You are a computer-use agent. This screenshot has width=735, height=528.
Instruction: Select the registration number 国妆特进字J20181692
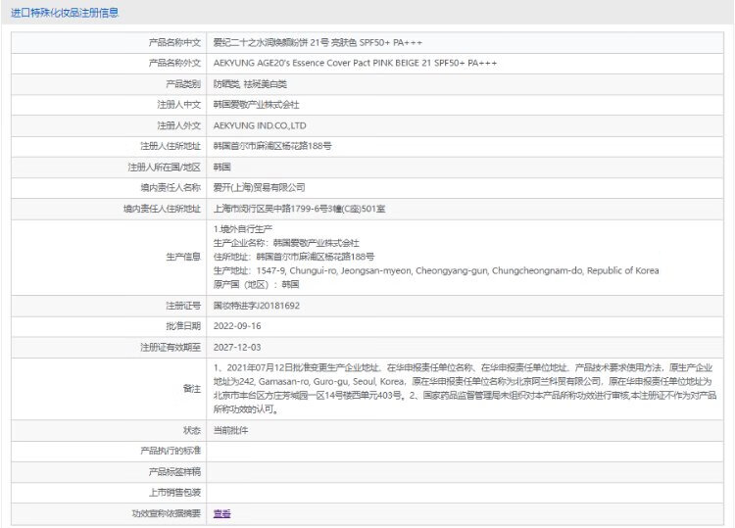pos(256,306)
